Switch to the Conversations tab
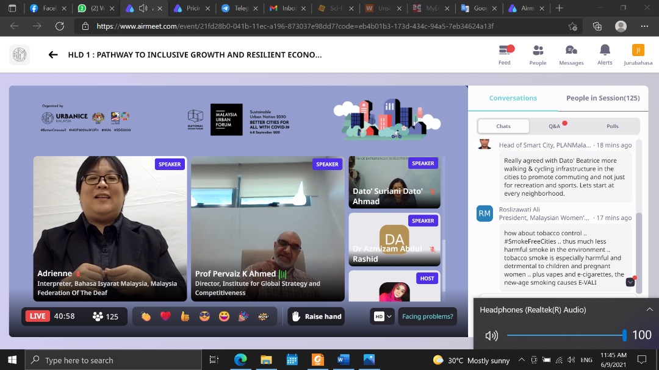 (513, 98)
